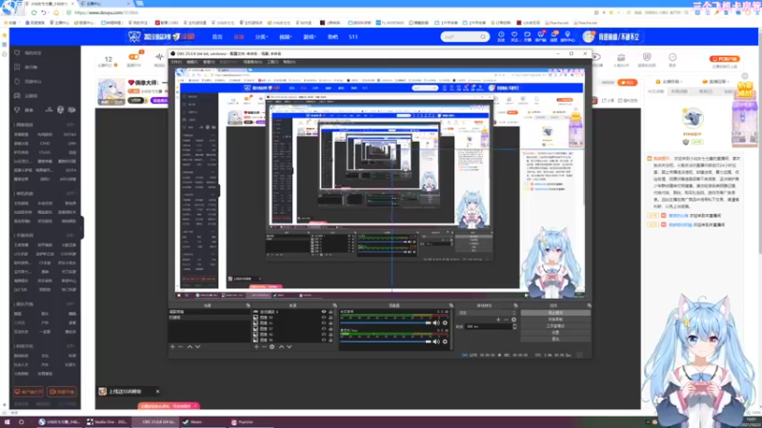Add a transition with the Scene Transitions plus icon
The image size is (762, 428).
(x=498, y=320)
